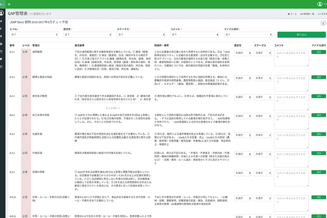The height and width of the screenshot is (218, 327).
Task: Click the 追加 file button for row A.1.1
Action: [x=319, y=52]
